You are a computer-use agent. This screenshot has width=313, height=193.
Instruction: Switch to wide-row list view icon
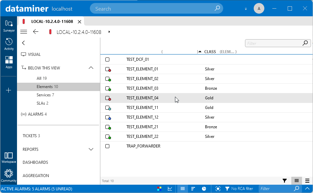(x=307, y=181)
